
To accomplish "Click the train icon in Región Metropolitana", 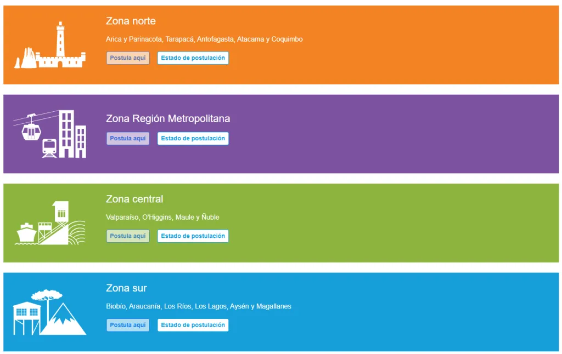I will (49, 149).
